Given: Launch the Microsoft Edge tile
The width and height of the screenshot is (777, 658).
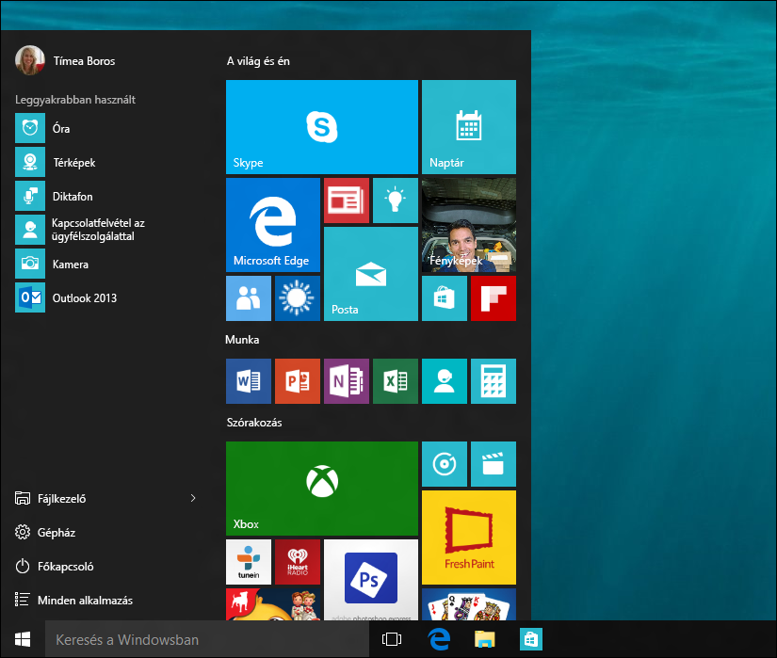Looking at the screenshot, I should (x=273, y=225).
